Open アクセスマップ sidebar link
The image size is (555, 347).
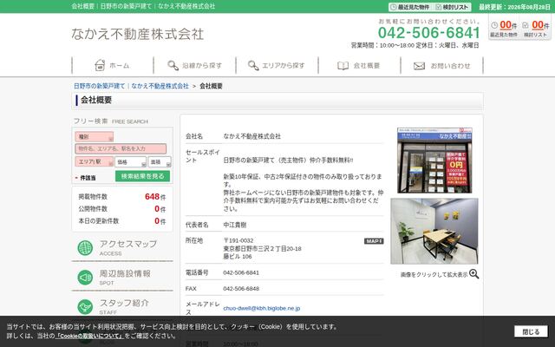122,248
